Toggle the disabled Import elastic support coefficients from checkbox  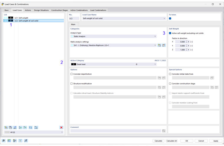coord(170,93)
